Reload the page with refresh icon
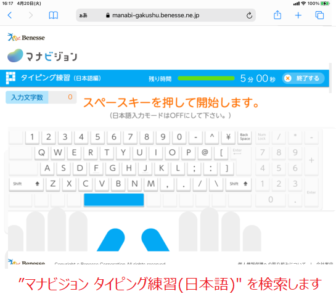This screenshot has height=294, width=336. (x=249, y=15)
